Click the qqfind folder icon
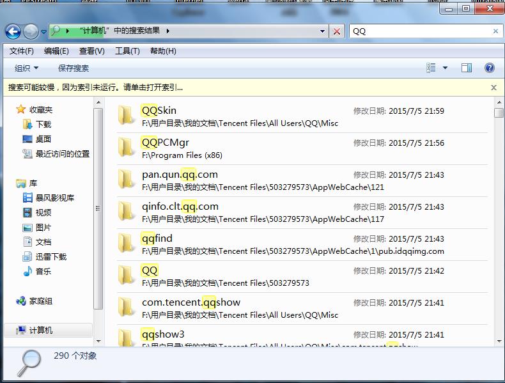The height and width of the screenshot is (383, 505). coord(126,244)
